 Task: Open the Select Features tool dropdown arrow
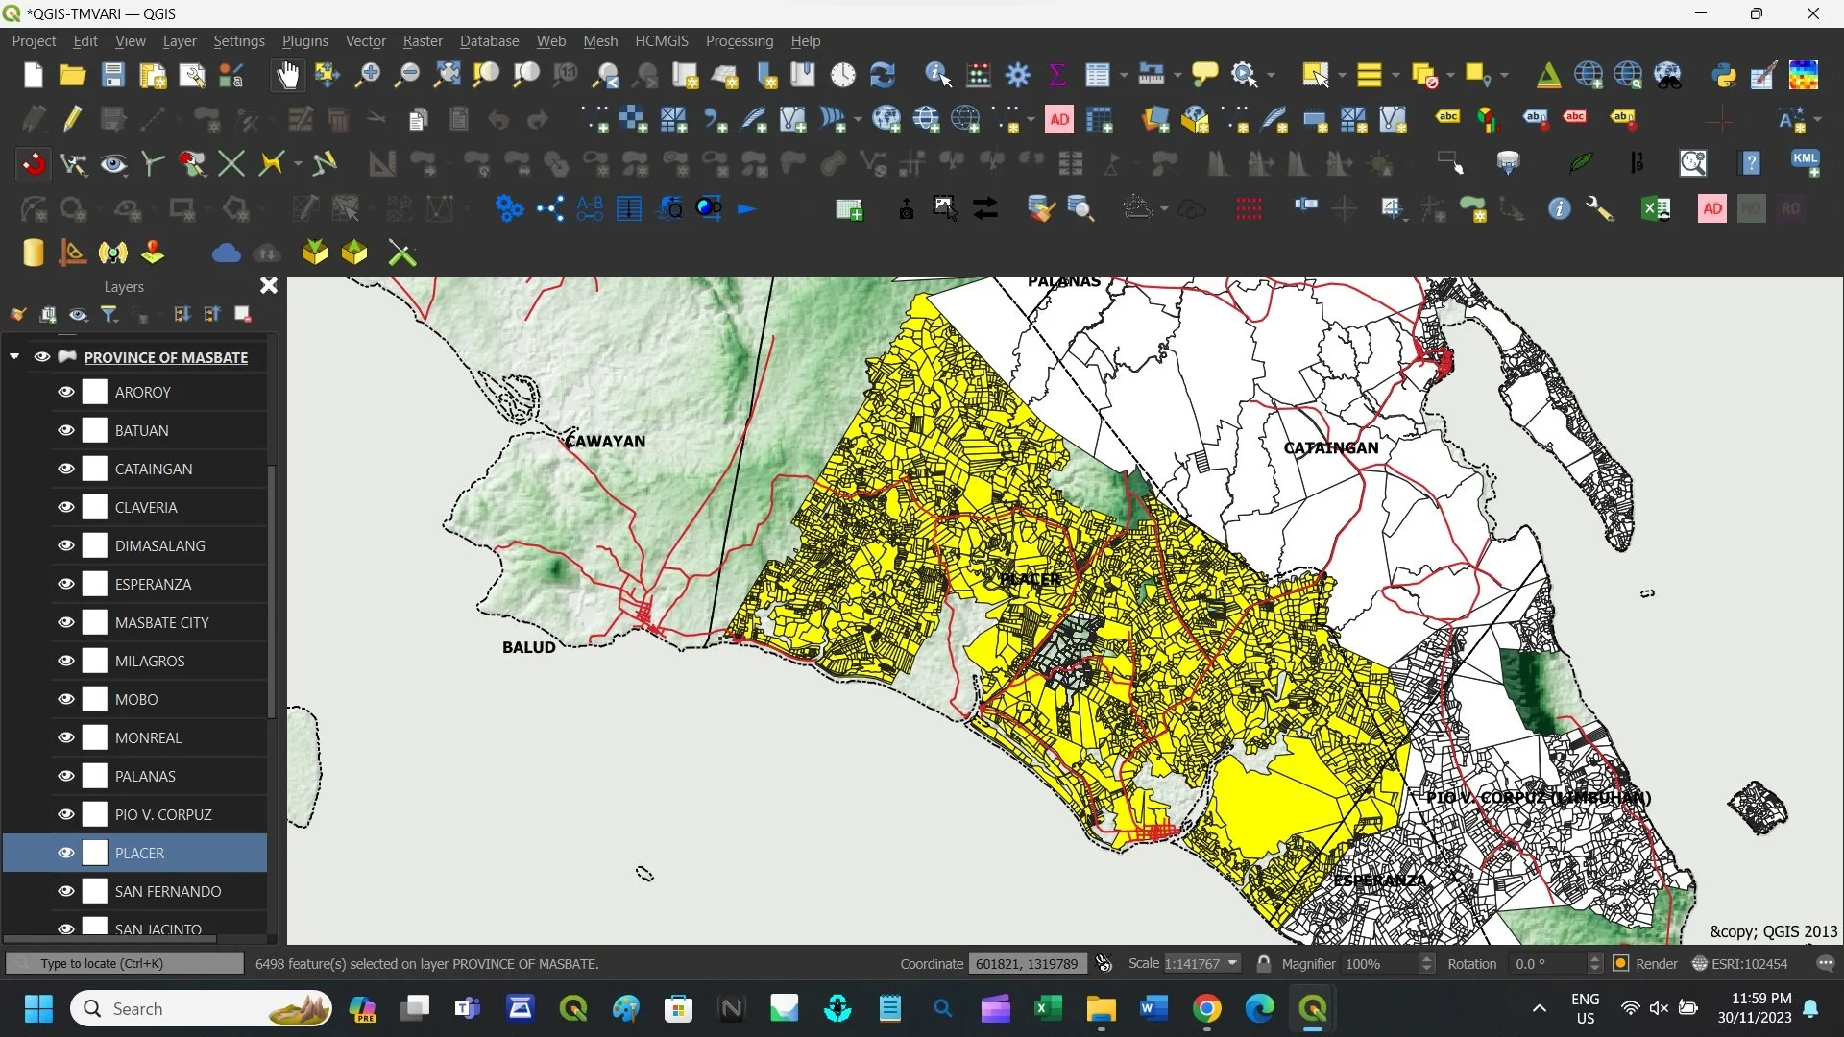click(1342, 75)
